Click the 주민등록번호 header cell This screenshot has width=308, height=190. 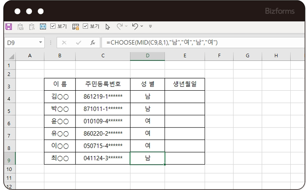coord(103,84)
